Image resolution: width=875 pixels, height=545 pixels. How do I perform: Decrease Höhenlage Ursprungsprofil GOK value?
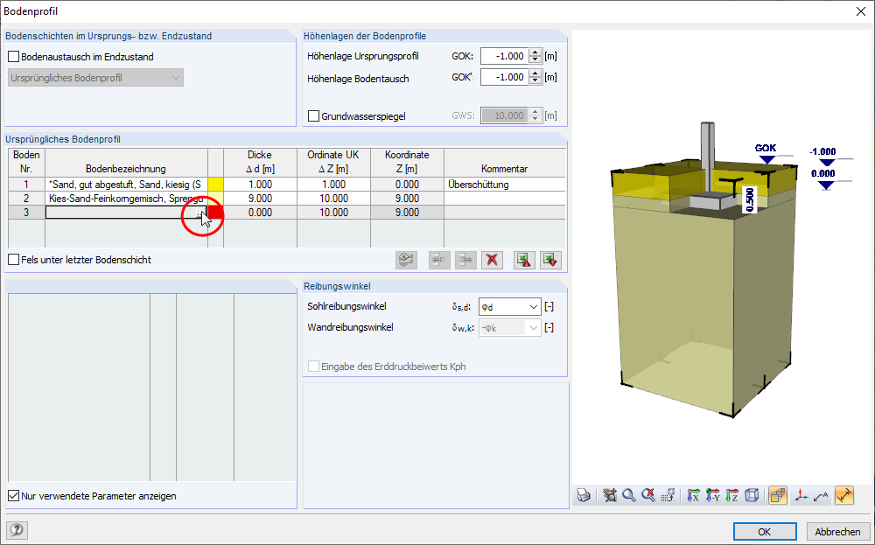535,60
